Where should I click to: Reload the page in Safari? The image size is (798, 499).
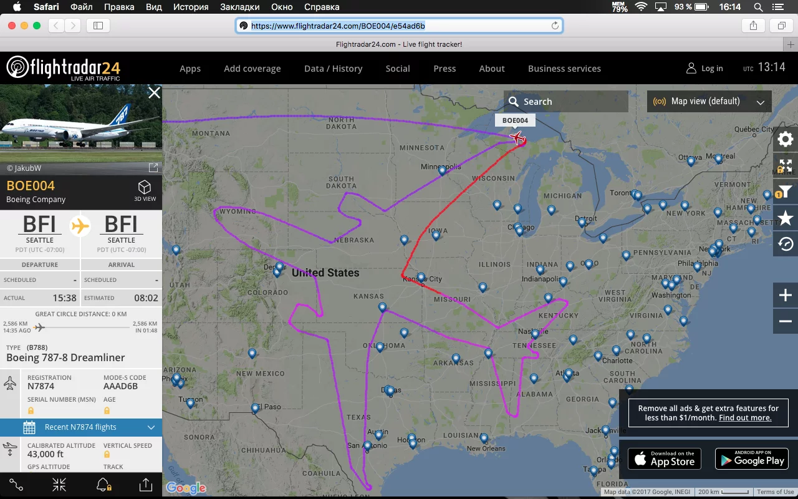pyautogui.click(x=555, y=26)
